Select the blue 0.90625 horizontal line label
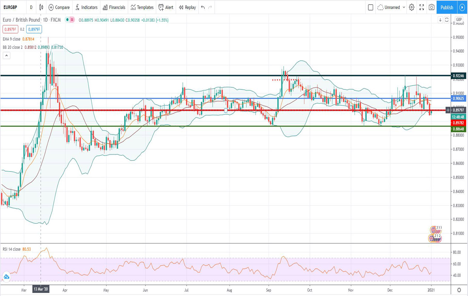Screen dimensions: 468x296 (458, 99)
